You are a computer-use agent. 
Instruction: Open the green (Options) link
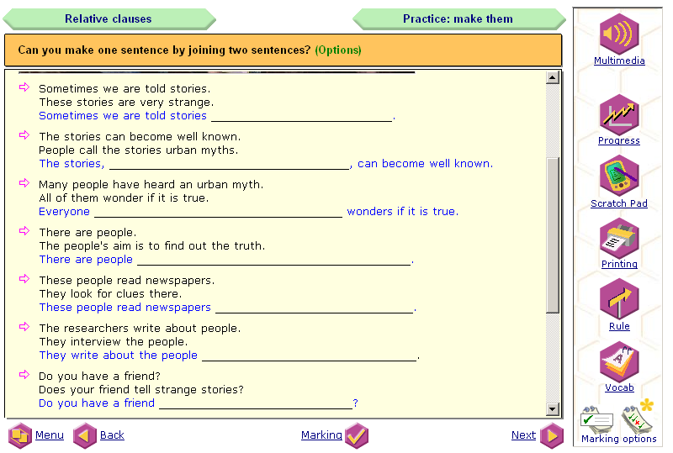point(338,50)
